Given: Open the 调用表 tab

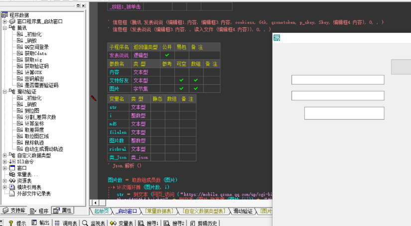Looking at the screenshot, I should pos(66,223).
